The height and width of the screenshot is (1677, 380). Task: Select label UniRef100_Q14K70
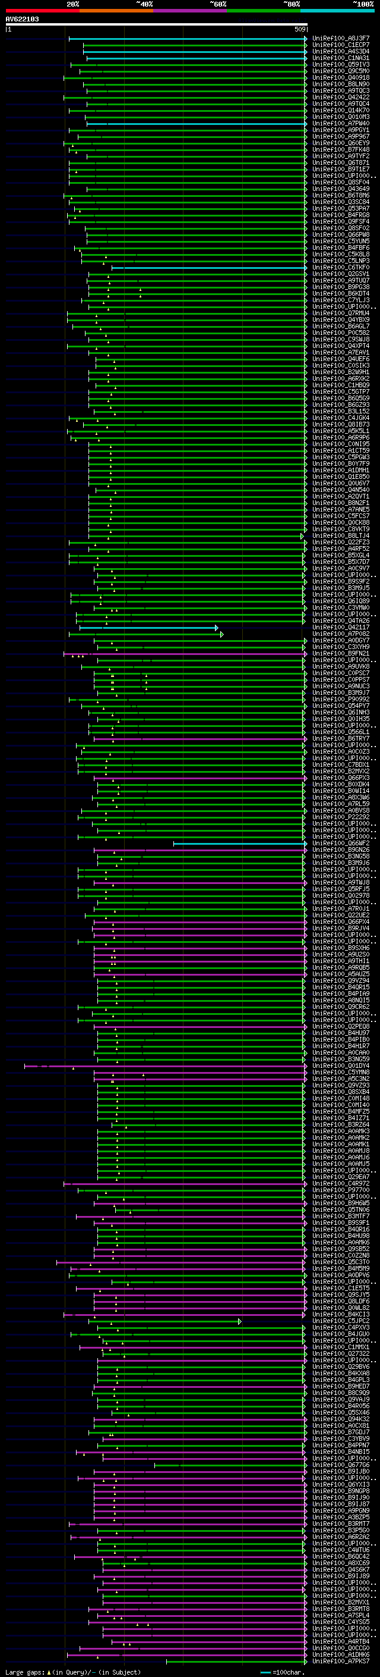tap(341, 110)
